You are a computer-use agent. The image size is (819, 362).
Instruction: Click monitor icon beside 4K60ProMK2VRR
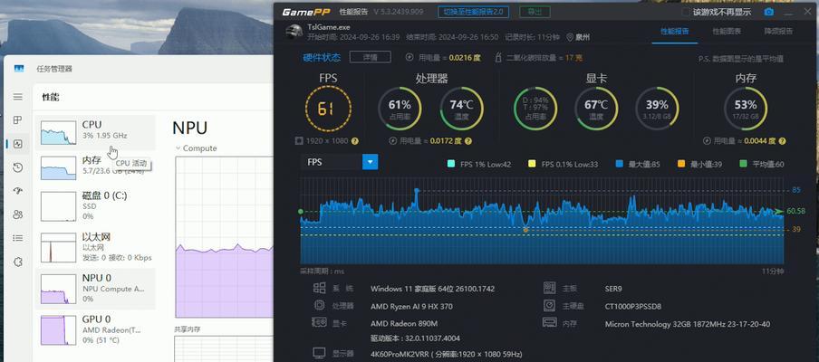[319, 353]
